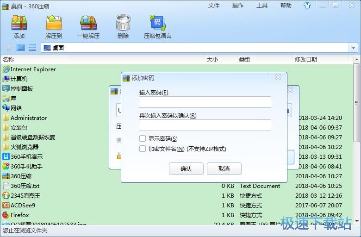Select the 安装包 folder icon
The height and width of the screenshot is (237, 361).
pyautogui.click(x=6, y=127)
